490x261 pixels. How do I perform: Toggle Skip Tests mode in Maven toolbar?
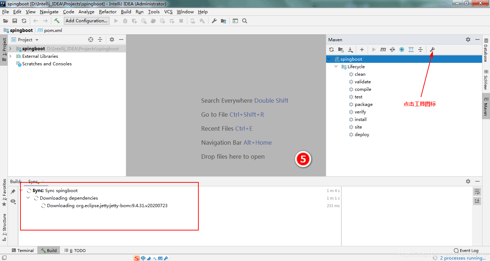point(402,50)
